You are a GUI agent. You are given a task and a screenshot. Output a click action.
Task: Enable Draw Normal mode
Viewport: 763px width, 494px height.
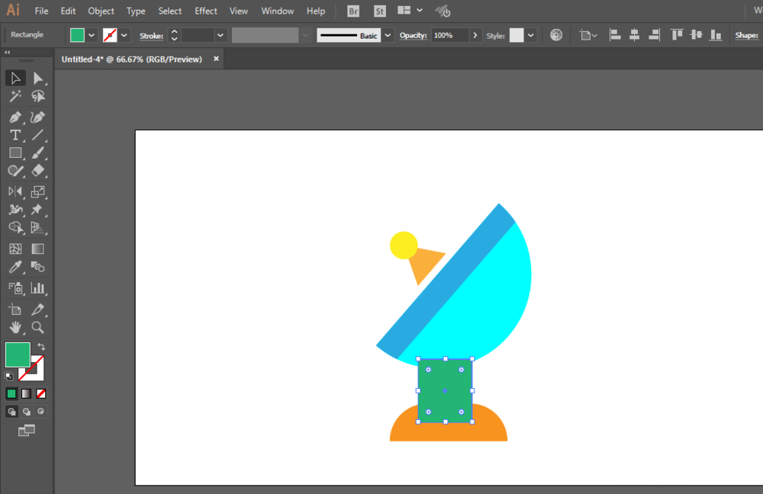[x=11, y=412]
